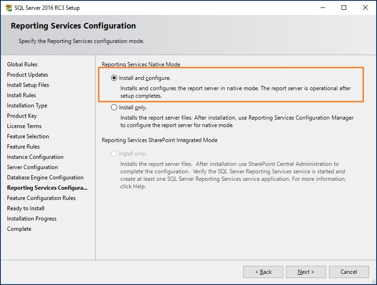This screenshot has height=285, width=377.
Task: Select the Ready to Install step
Action: tap(26, 208)
